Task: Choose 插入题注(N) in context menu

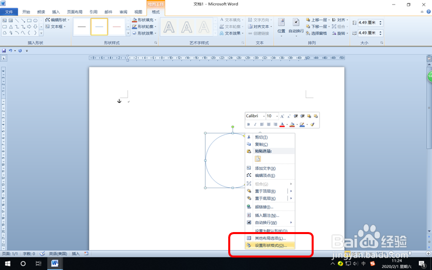Action: [x=270, y=215]
